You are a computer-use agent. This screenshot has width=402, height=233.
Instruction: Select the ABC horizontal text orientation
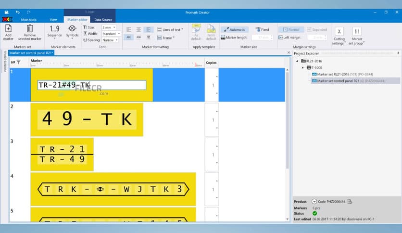pyautogui.click(x=129, y=37)
